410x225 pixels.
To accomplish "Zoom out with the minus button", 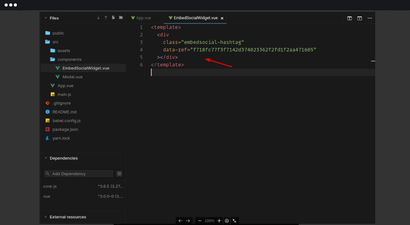I will (200, 221).
